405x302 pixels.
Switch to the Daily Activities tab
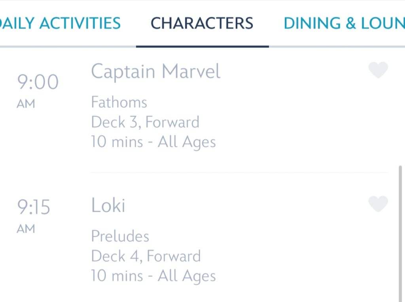coord(60,23)
